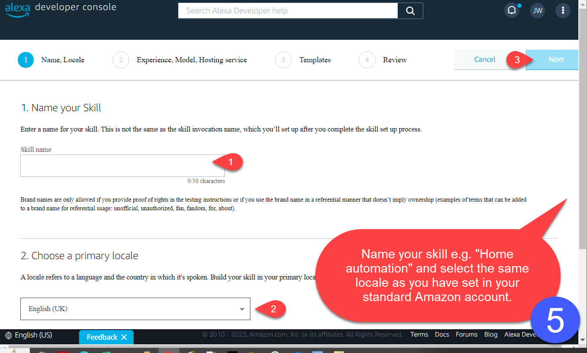
Task: Click the Feedback button
Action: click(102, 337)
